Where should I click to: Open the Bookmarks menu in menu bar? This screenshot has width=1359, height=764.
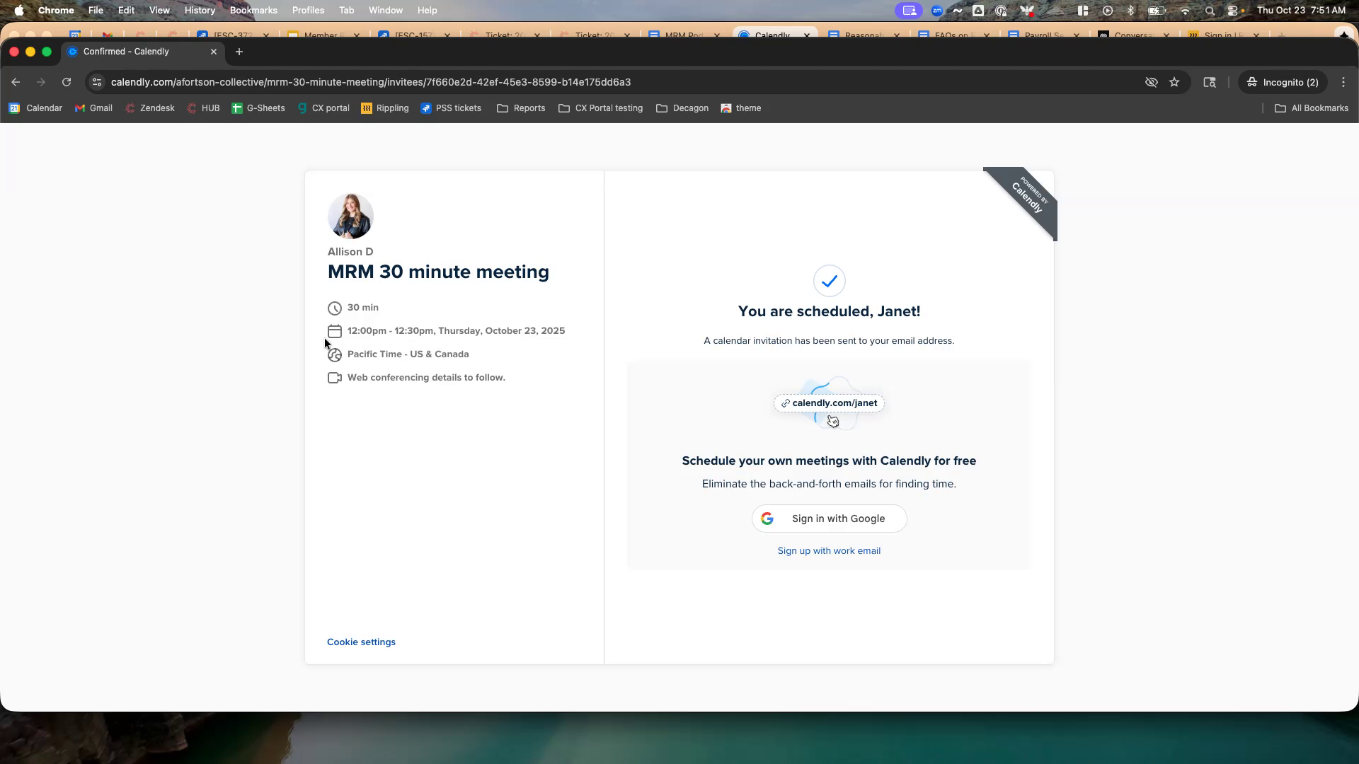pyautogui.click(x=253, y=11)
